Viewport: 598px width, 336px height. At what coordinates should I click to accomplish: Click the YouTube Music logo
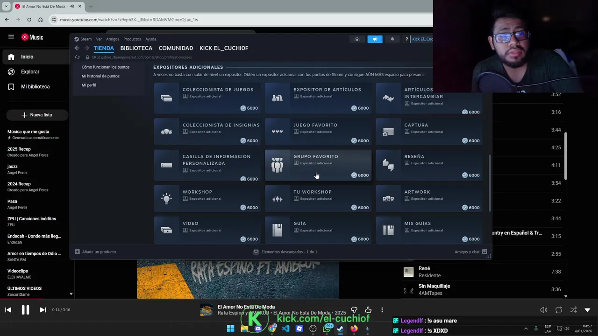[x=32, y=37]
